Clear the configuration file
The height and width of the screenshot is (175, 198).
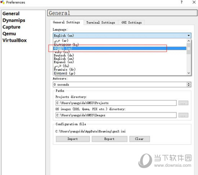pos(140,139)
